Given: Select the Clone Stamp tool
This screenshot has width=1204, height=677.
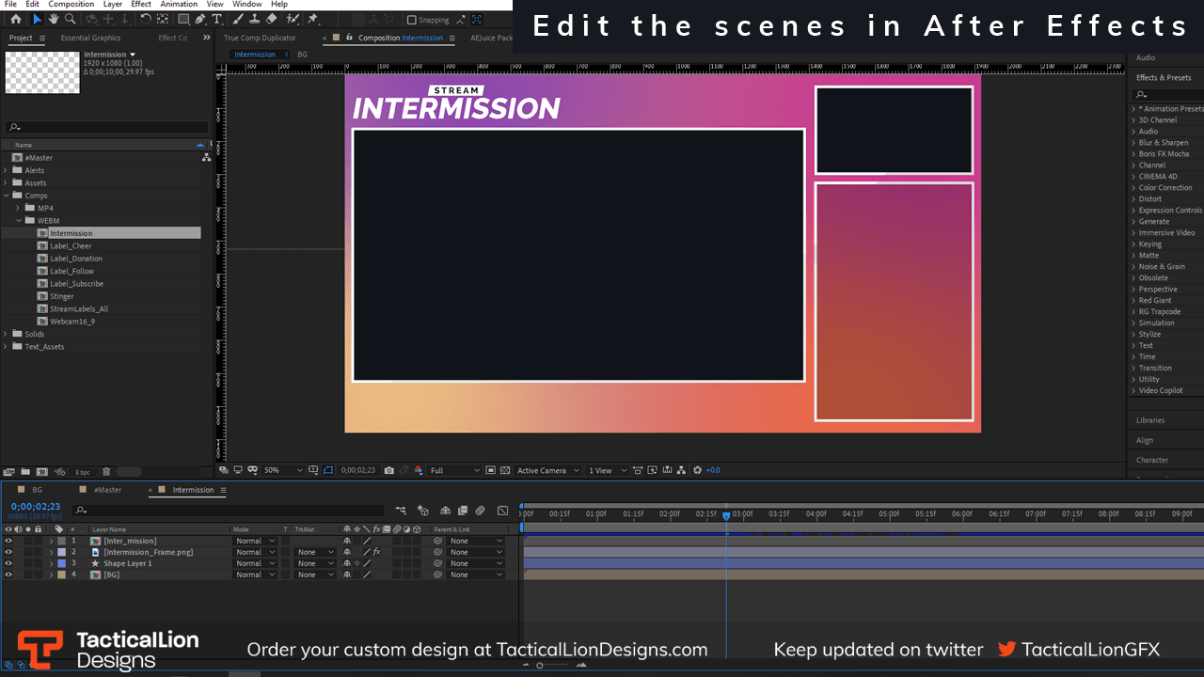Looking at the screenshot, I should coord(254,19).
